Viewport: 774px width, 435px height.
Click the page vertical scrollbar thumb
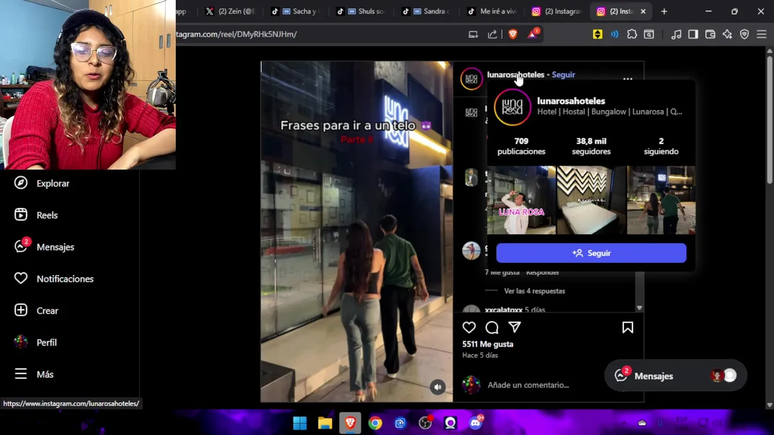point(769,121)
